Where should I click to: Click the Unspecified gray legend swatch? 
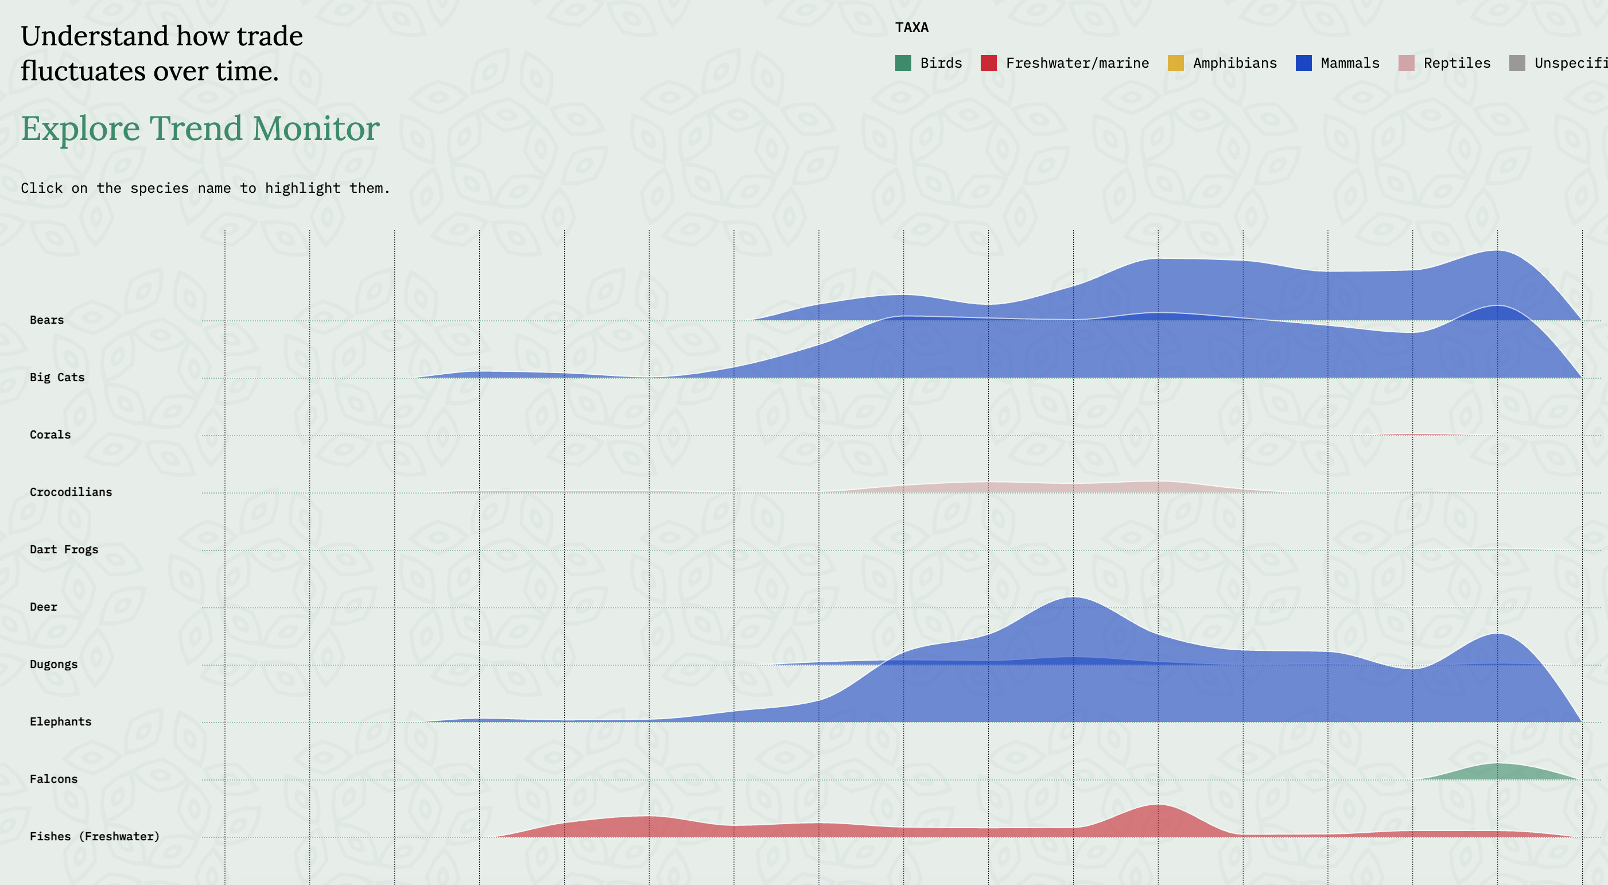(x=1517, y=63)
